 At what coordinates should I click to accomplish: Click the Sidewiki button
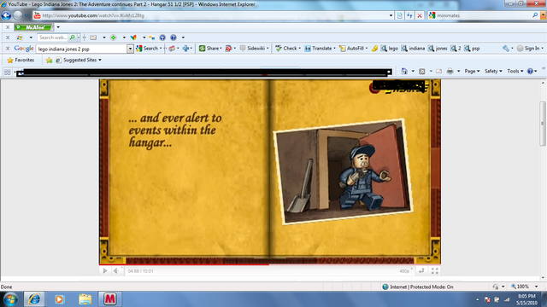coord(253,49)
